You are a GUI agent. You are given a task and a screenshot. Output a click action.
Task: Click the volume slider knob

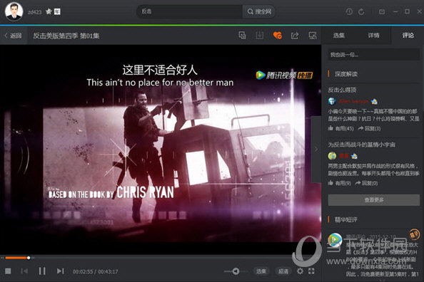[236, 271]
